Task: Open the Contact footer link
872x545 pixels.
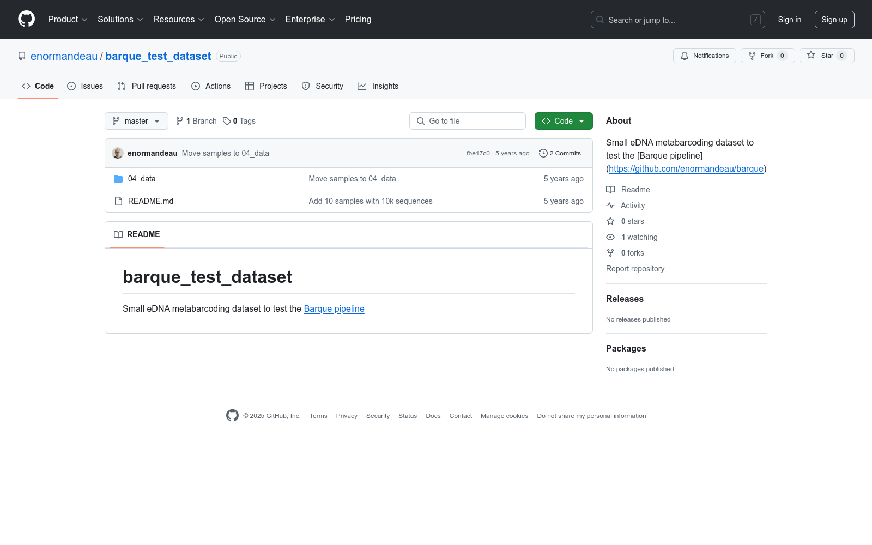Action: 461,416
